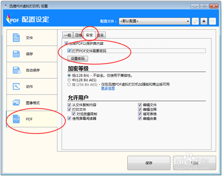Close the settings window
This screenshot has height=176, width=222.
[214, 6]
